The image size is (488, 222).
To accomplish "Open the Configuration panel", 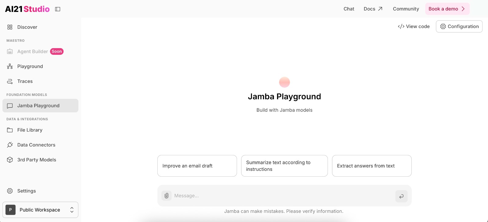I will (x=459, y=26).
